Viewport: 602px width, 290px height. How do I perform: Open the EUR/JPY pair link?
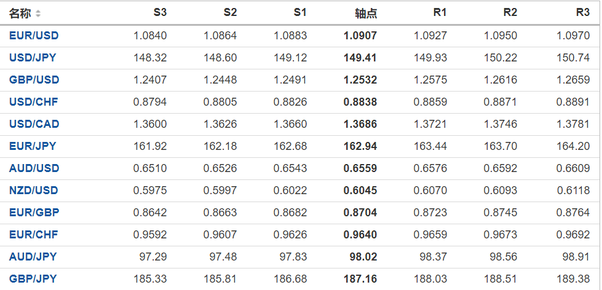(33, 146)
